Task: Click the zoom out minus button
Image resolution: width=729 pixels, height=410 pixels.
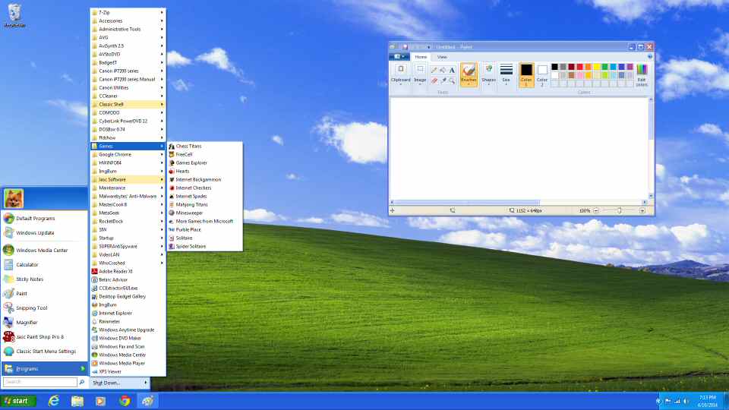Action: coord(595,210)
